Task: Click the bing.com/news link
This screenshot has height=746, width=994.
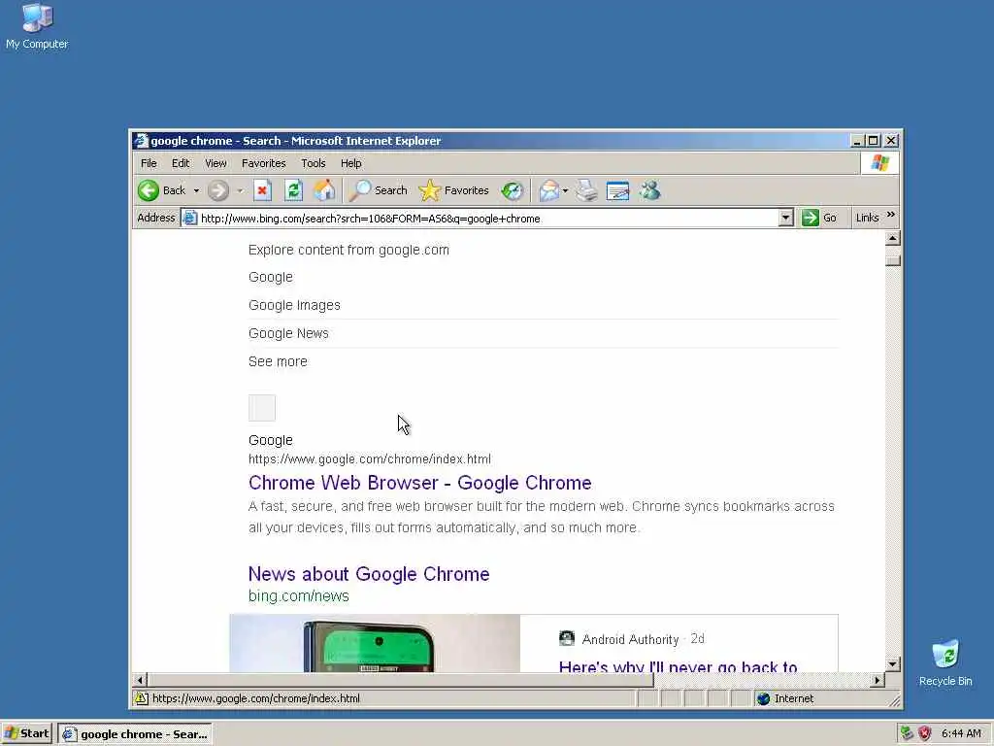Action: pyautogui.click(x=299, y=595)
